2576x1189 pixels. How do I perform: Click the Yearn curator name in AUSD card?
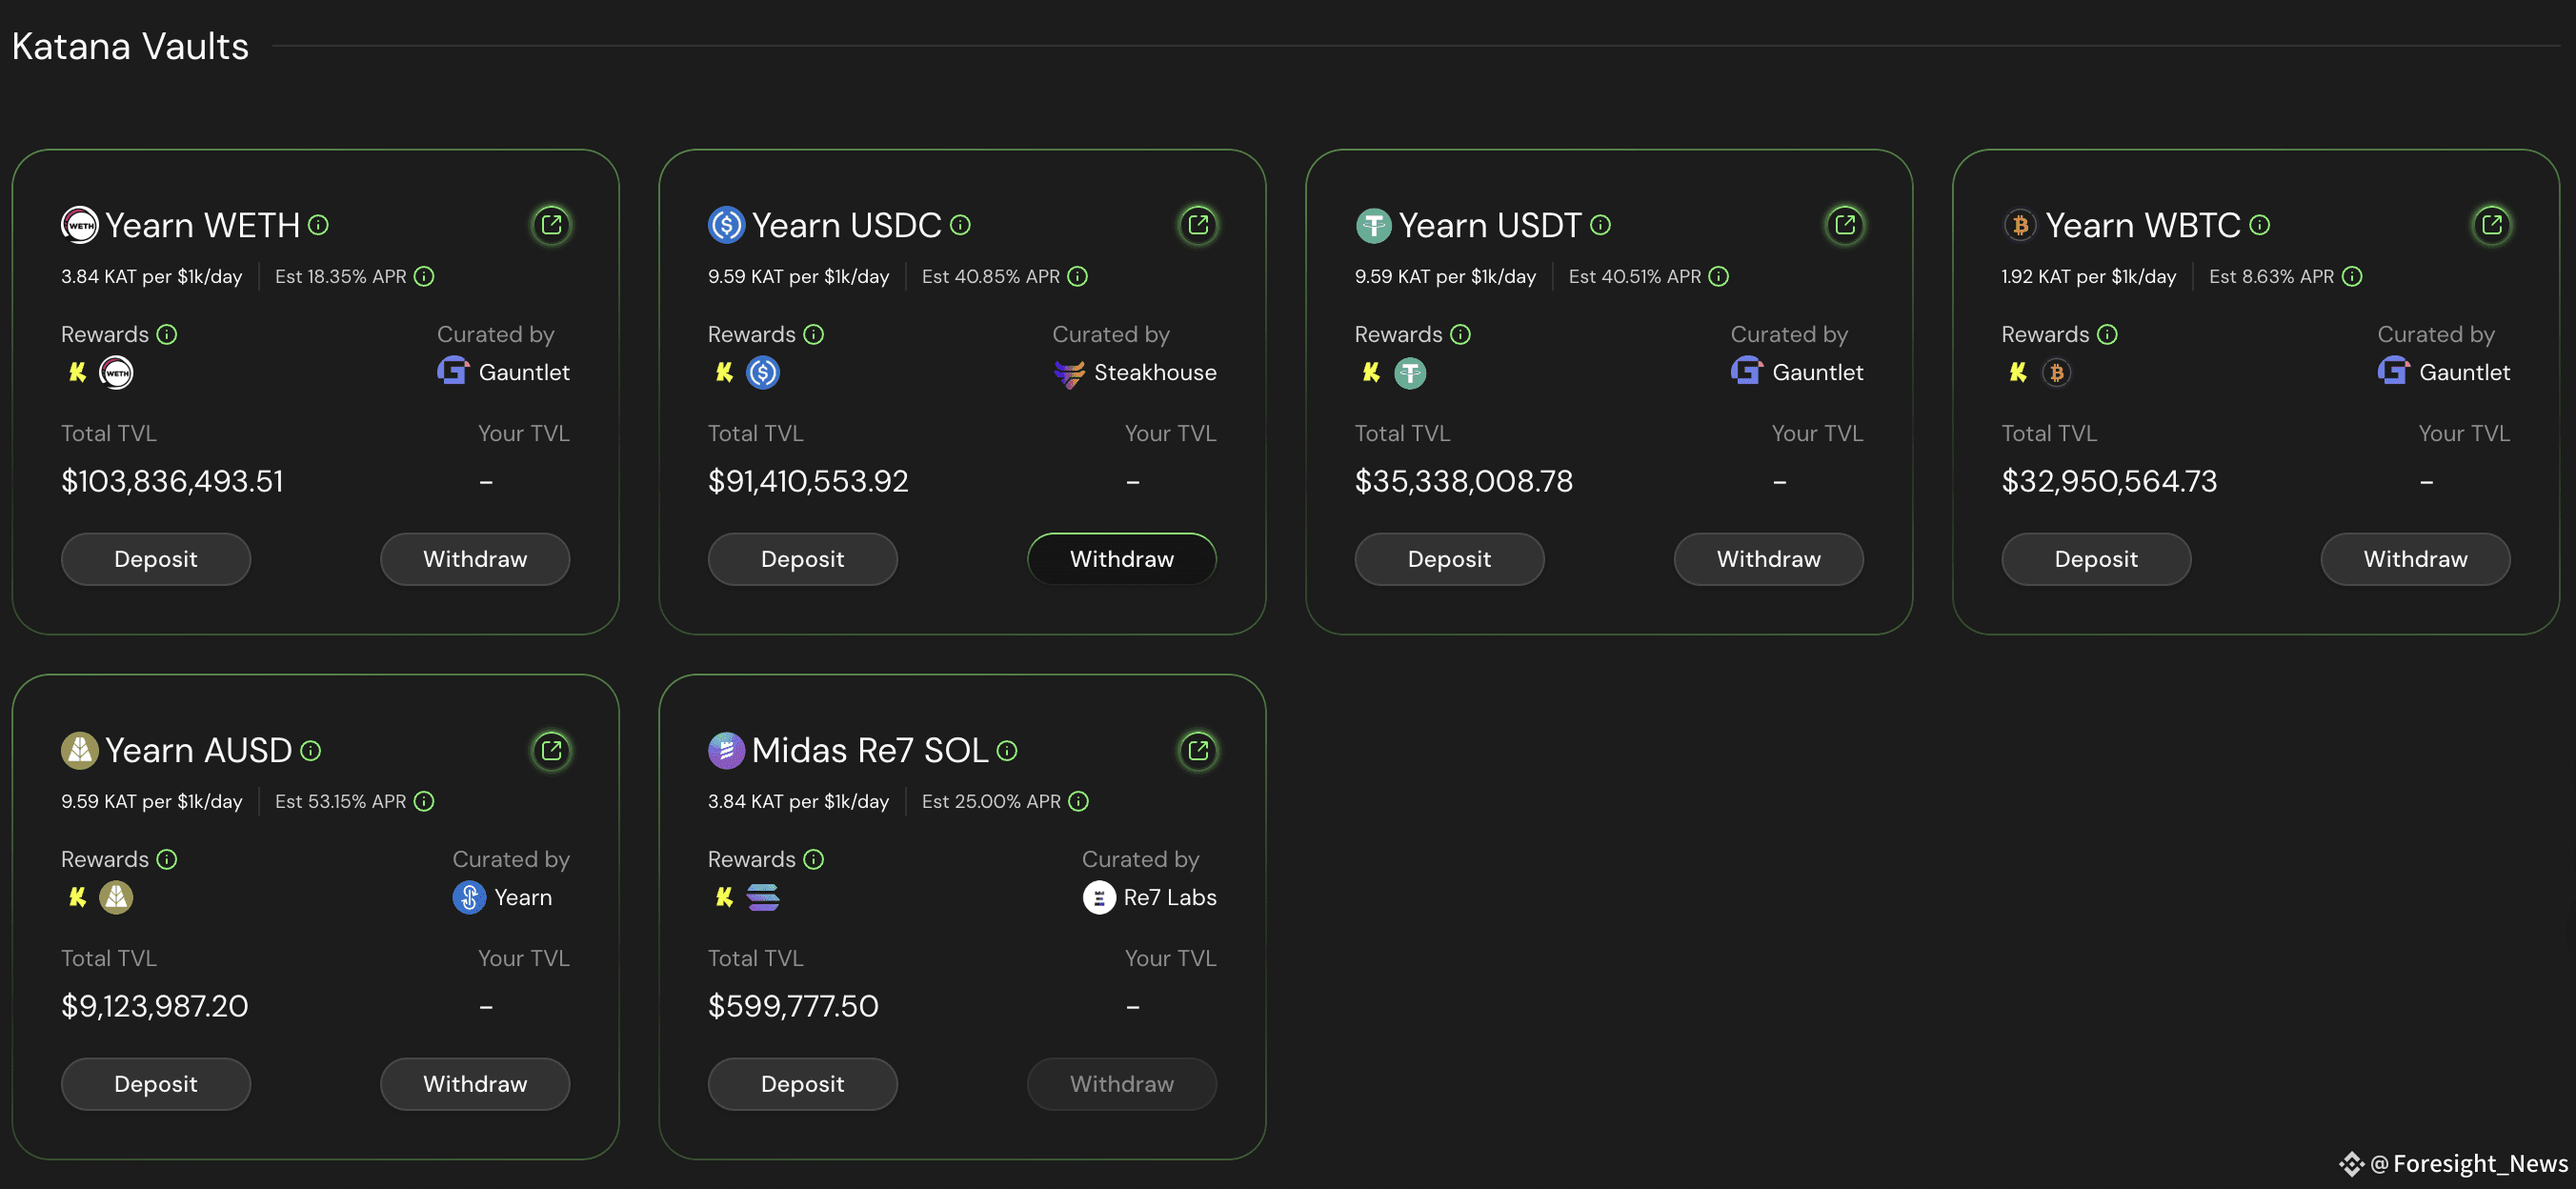523,897
